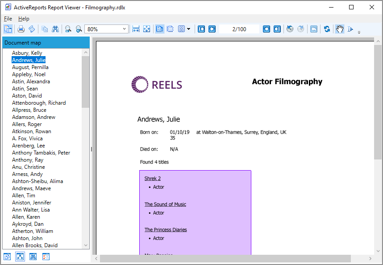Click the report horizontal scrollbar thumb
The image size is (383, 265).
tap(225, 258)
